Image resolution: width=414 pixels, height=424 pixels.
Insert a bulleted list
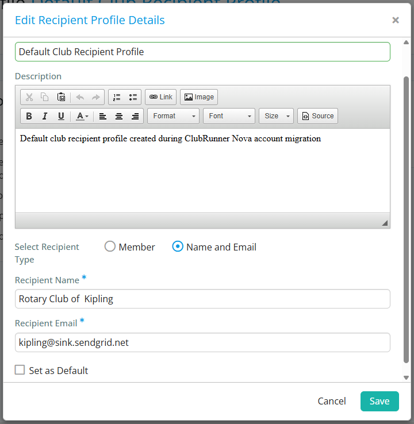pyautogui.click(x=133, y=97)
